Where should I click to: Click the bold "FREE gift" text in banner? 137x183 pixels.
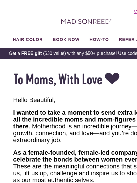click(31, 53)
